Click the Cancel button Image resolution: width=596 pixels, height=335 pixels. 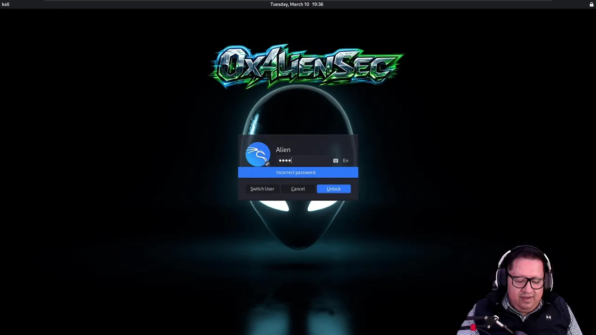click(298, 189)
